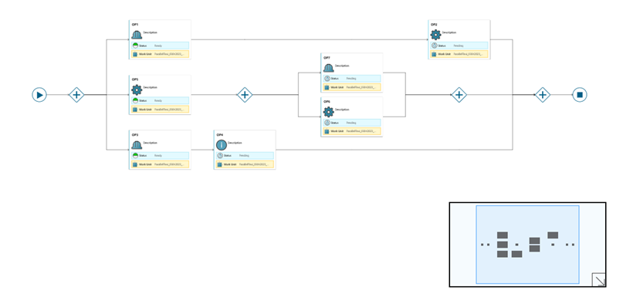
Task: Click the OP3 node title
Action: click(x=135, y=135)
